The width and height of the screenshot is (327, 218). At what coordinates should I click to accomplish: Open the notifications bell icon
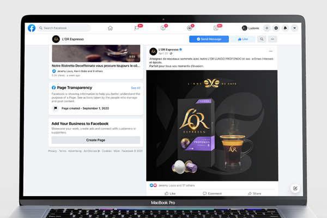285,28
